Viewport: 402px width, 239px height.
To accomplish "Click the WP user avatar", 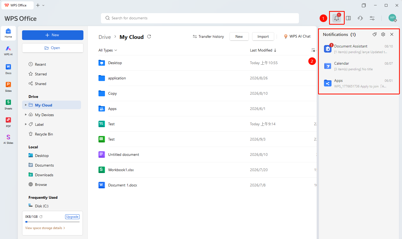I will [x=392, y=18].
